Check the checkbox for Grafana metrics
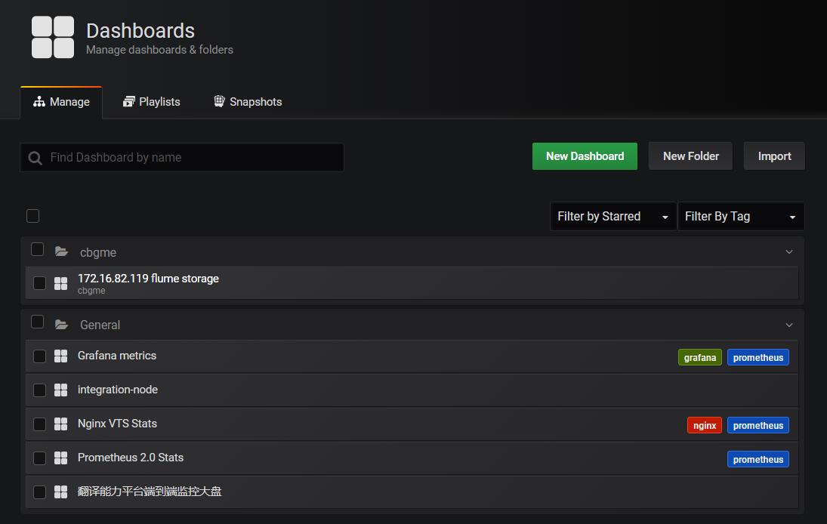Viewport: 827px width, 524px height. point(39,356)
